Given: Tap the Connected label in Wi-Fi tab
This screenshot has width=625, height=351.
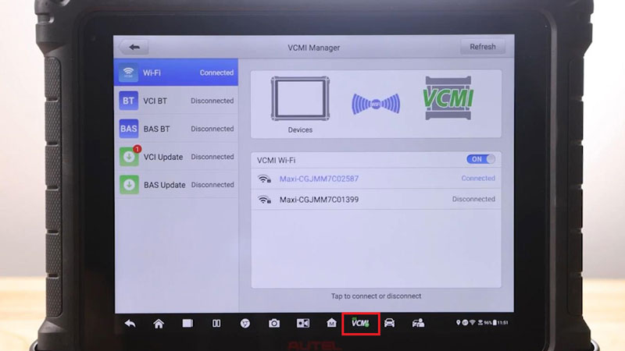Looking at the screenshot, I should point(216,73).
